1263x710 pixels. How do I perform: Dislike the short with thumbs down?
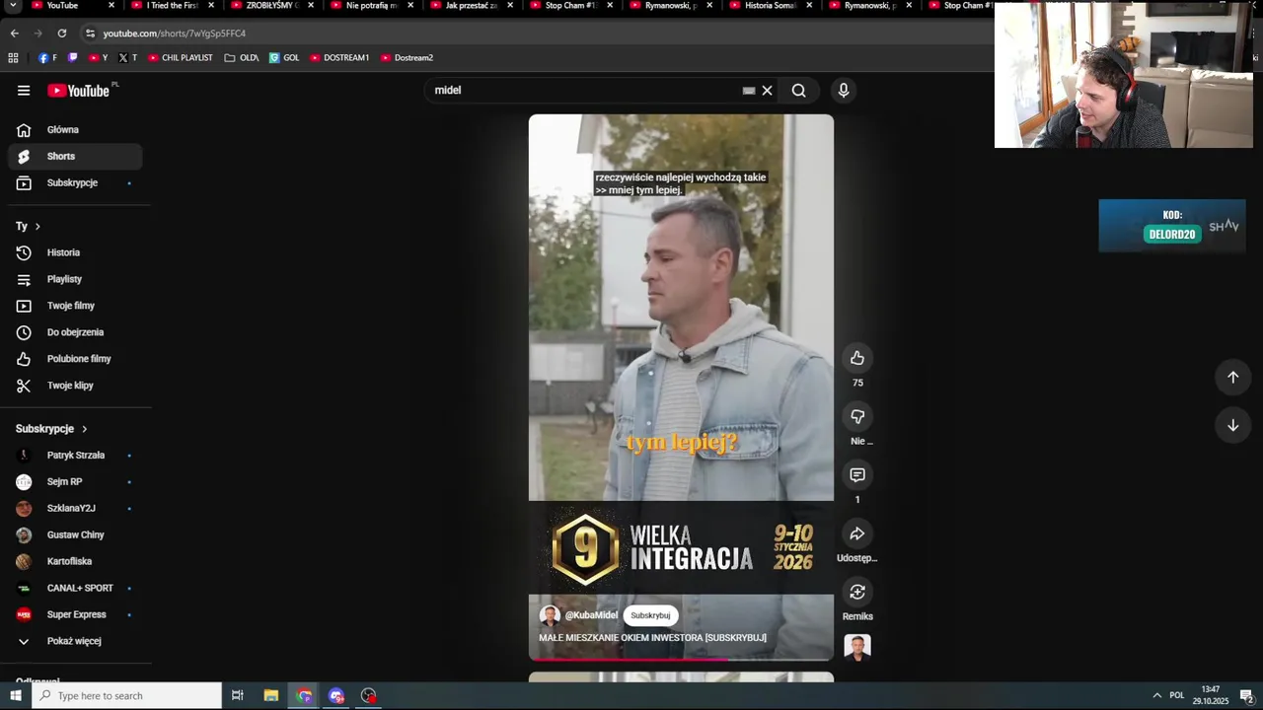[857, 416]
